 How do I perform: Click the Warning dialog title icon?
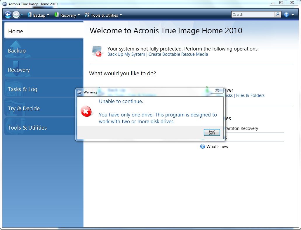[80, 92]
